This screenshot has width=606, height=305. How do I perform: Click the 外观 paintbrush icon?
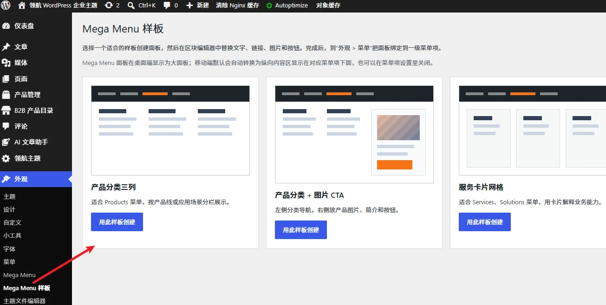pyautogui.click(x=6, y=179)
